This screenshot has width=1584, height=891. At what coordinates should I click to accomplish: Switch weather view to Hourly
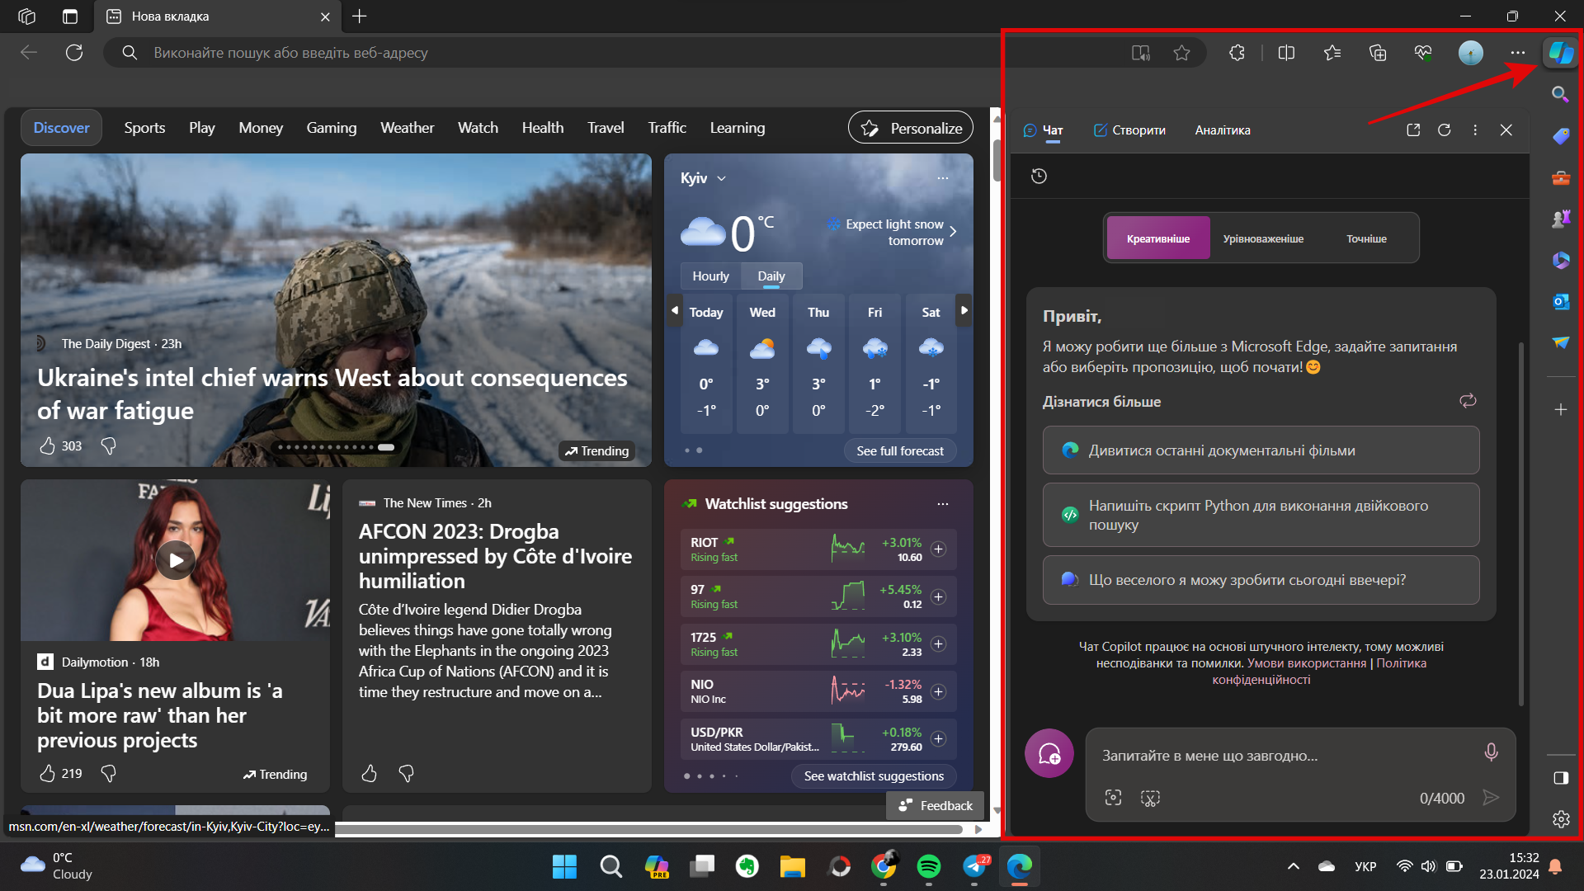point(710,276)
